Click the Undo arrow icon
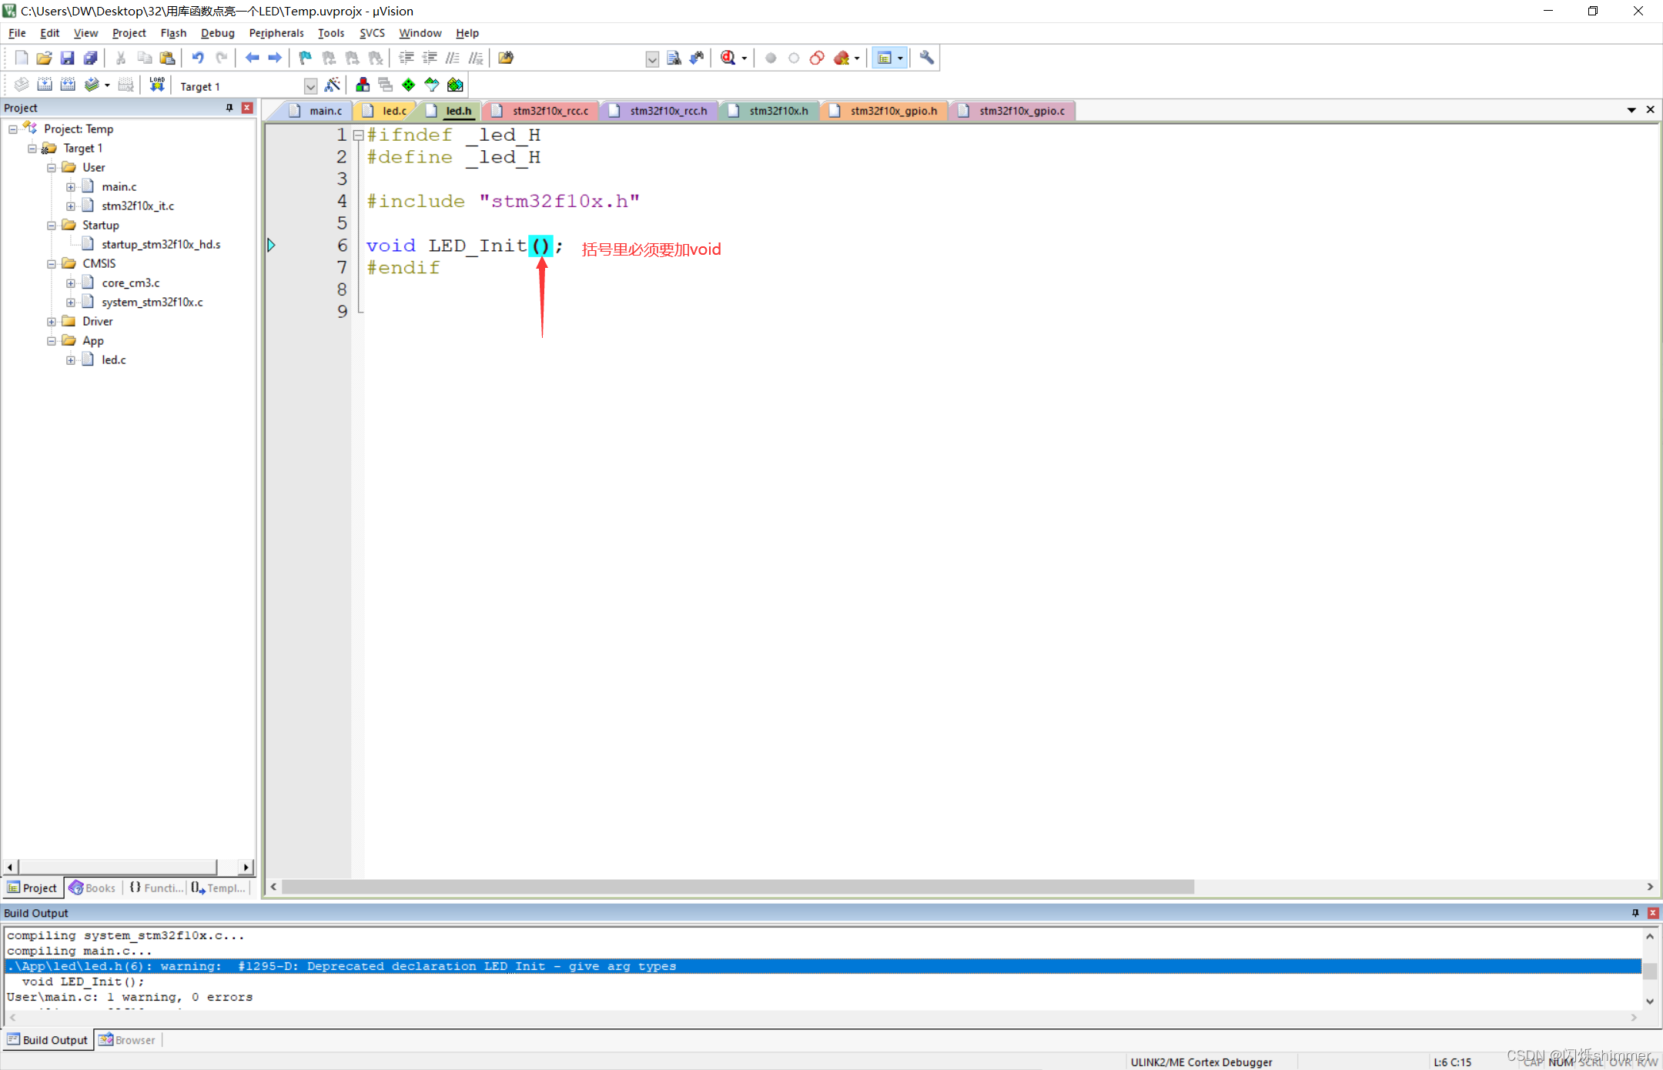The image size is (1663, 1070). coord(198,58)
